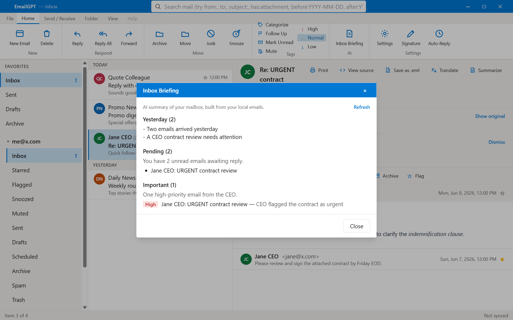This screenshot has height=320, width=513.
Task: Open Inbox Briefing from the ribbon
Action: [x=349, y=38]
